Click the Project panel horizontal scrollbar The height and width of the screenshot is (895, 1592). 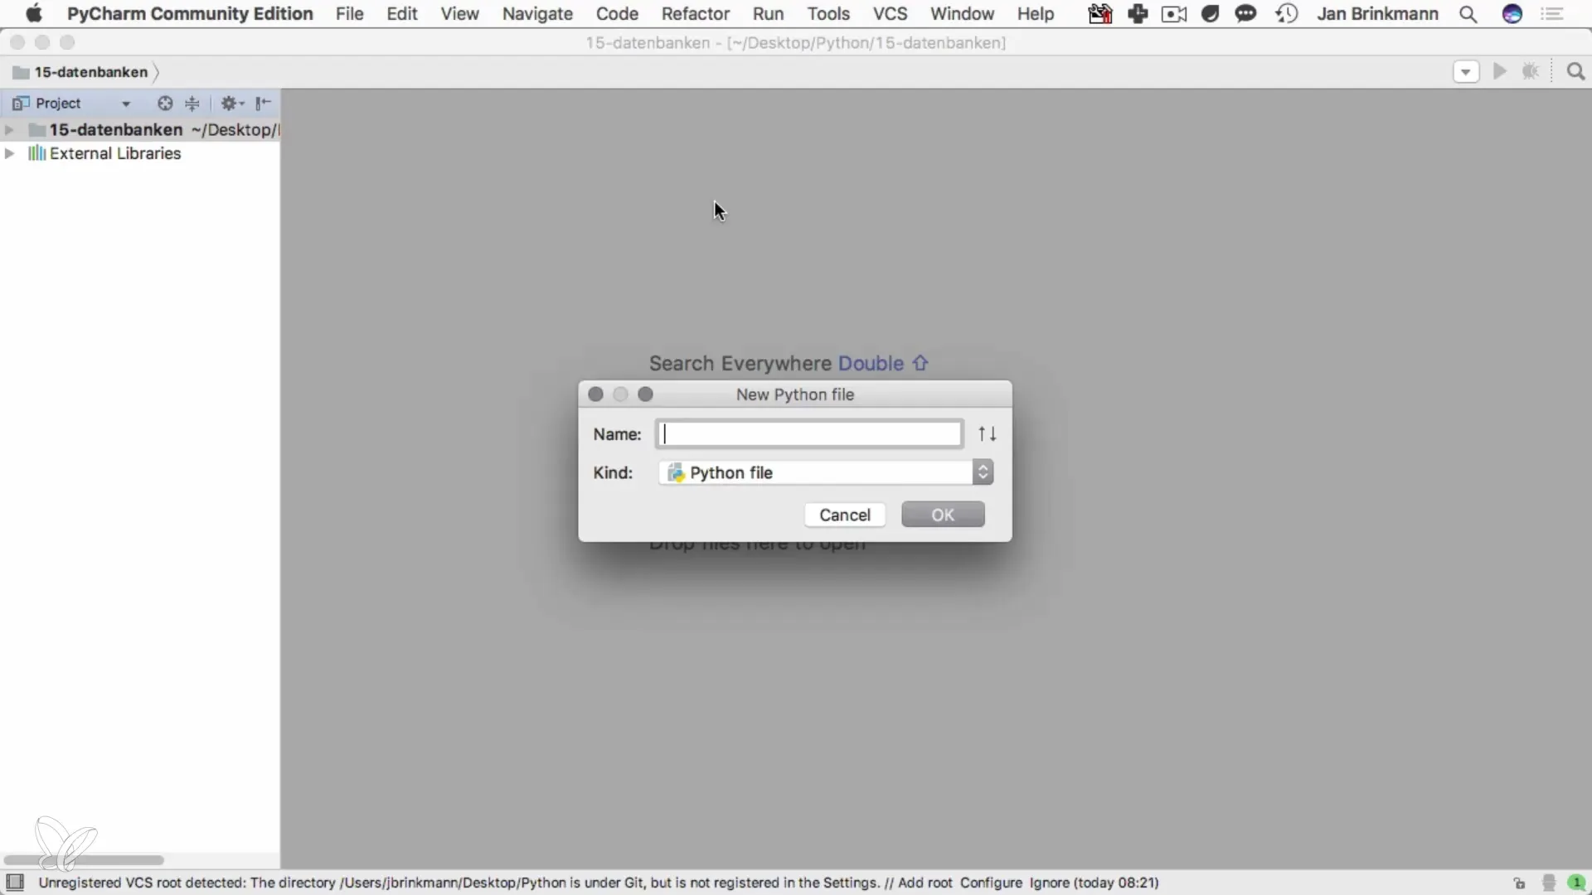tap(83, 860)
